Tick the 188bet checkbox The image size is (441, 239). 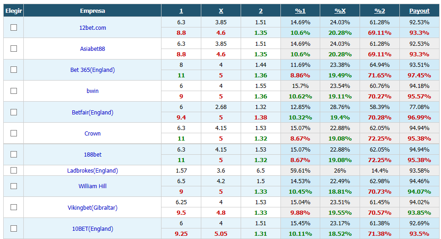(x=14, y=154)
